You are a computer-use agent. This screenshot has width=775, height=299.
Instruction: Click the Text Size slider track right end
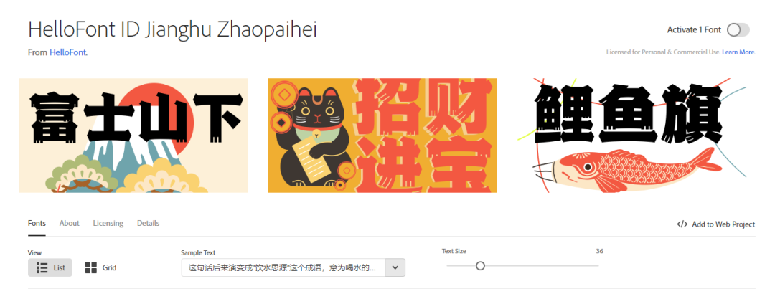click(597, 266)
